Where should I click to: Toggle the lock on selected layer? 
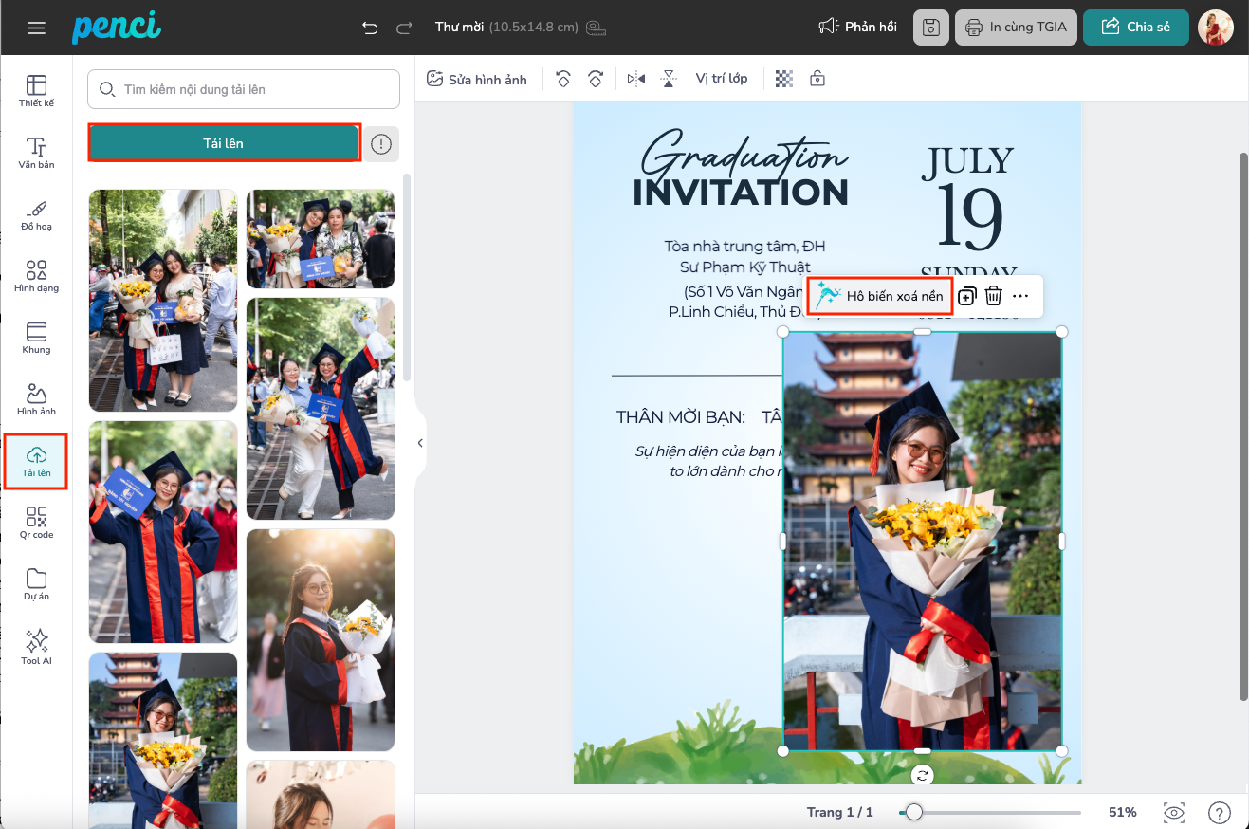[x=817, y=79]
